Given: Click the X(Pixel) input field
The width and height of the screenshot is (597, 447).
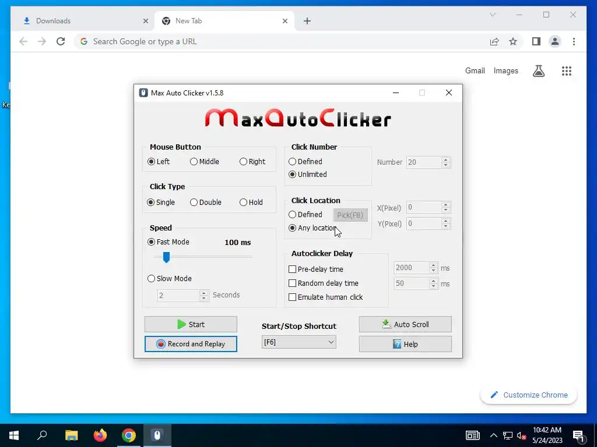Looking at the screenshot, I should click(x=424, y=207).
